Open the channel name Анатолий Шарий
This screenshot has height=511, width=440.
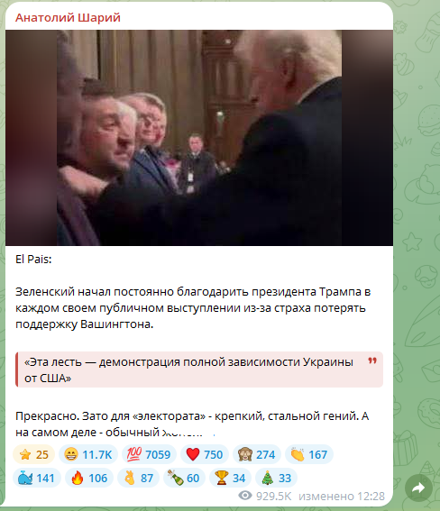click(68, 17)
